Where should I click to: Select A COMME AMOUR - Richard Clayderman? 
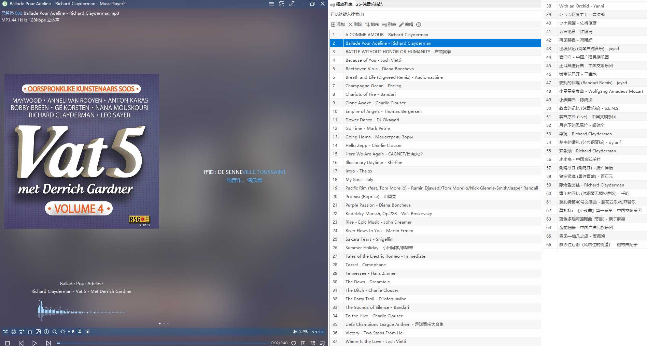[x=435, y=34]
